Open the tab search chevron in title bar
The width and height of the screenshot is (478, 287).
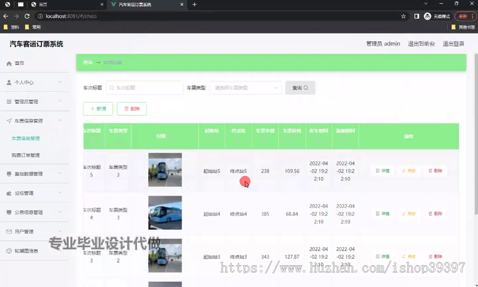[426, 4]
